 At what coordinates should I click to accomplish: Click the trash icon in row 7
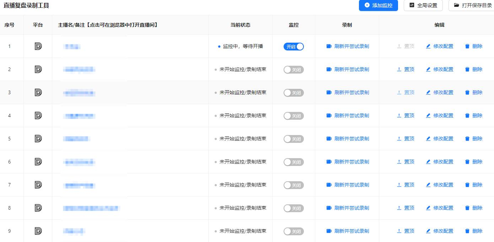(467, 185)
